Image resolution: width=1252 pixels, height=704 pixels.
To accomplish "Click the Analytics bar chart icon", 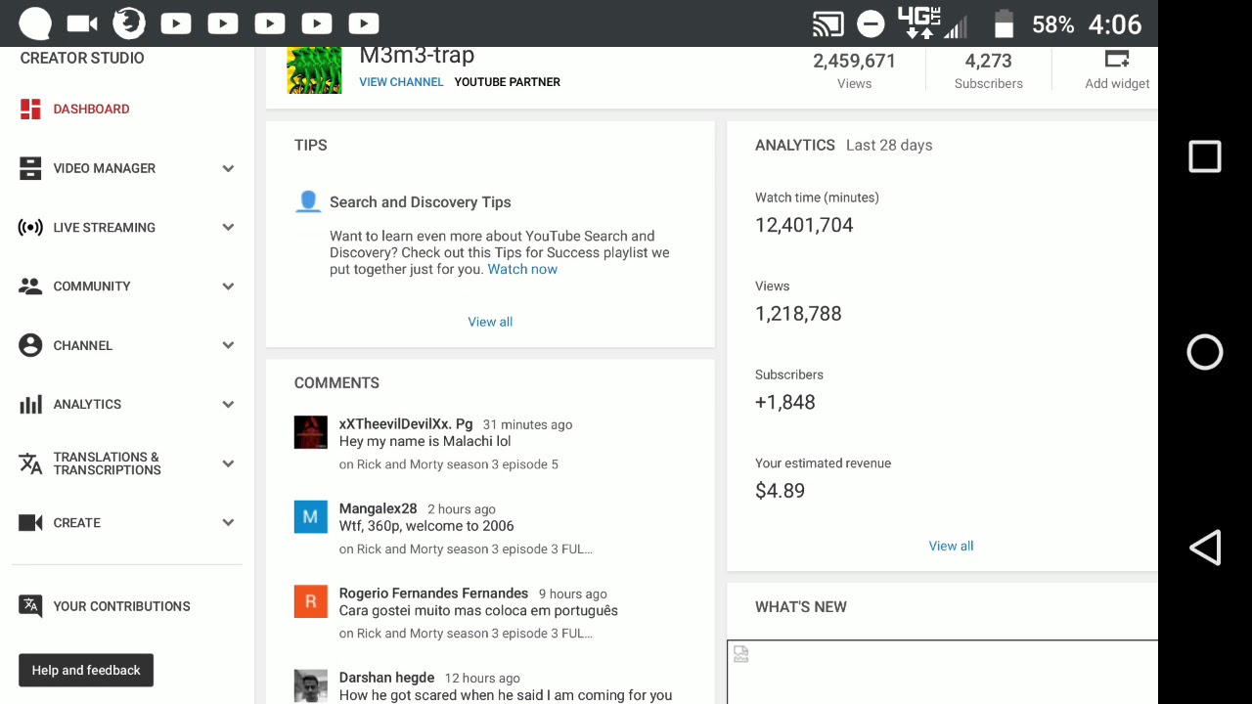I will 30,404.
